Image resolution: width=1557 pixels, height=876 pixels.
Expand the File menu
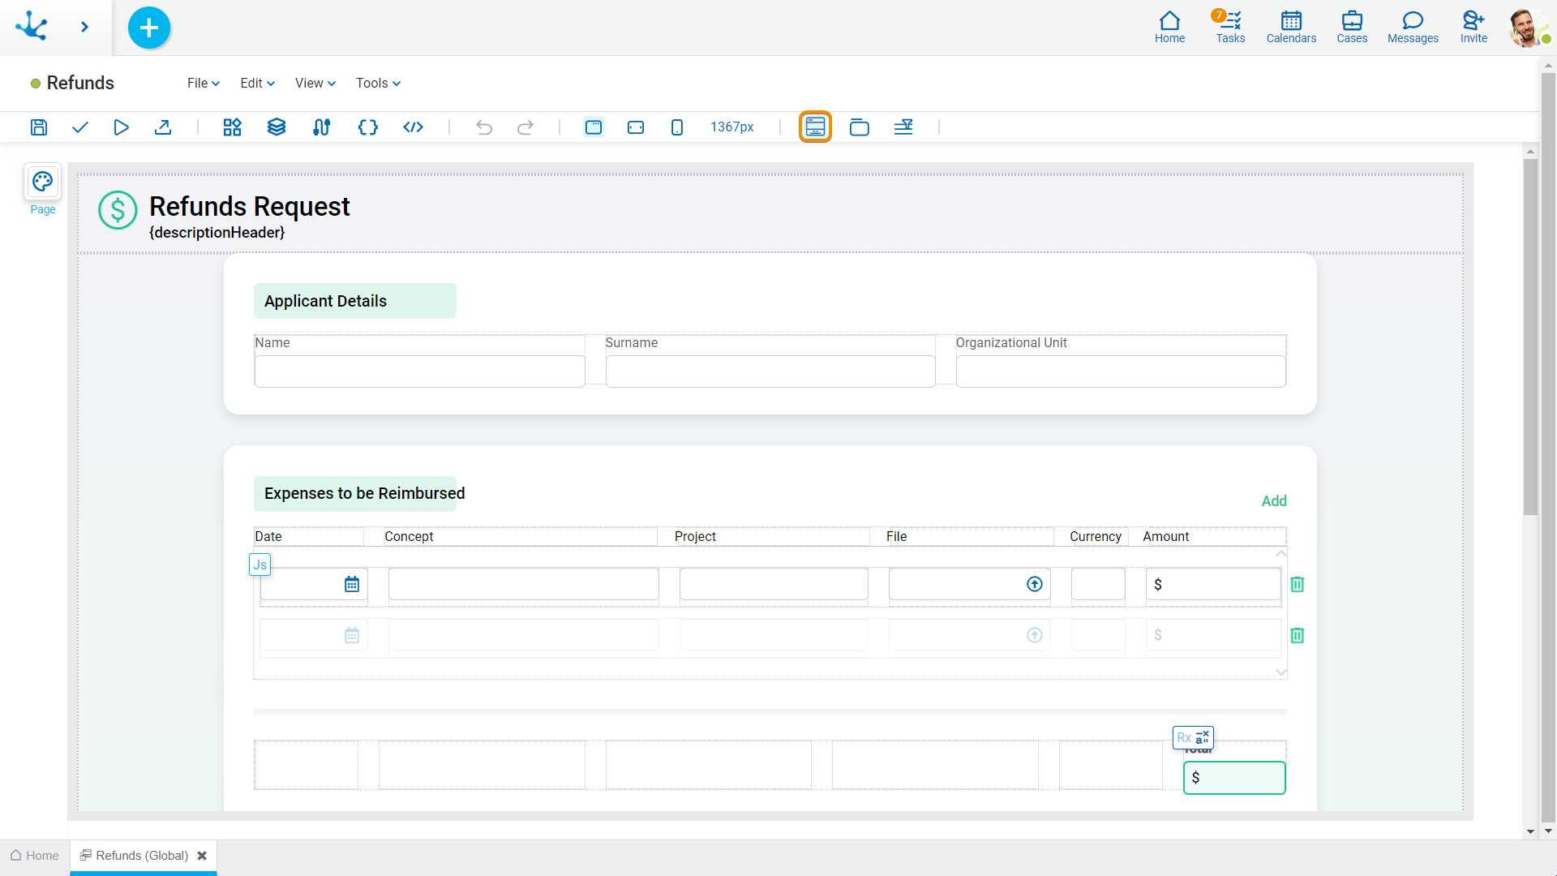coord(202,83)
